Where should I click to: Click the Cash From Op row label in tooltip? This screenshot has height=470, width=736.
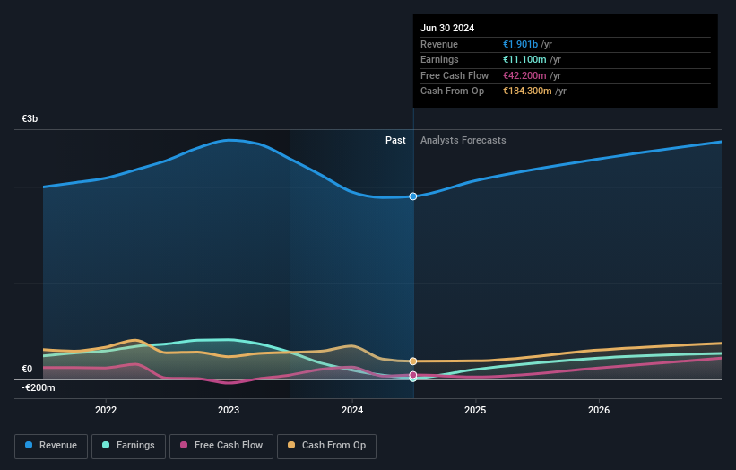pyautogui.click(x=452, y=91)
